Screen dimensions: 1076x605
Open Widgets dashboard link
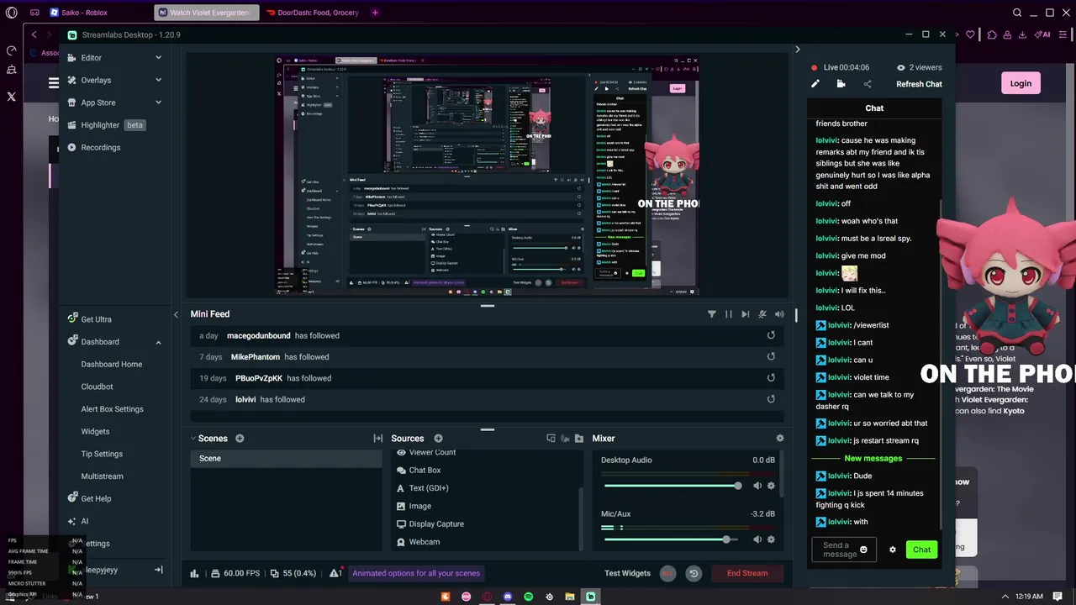pyautogui.click(x=95, y=432)
